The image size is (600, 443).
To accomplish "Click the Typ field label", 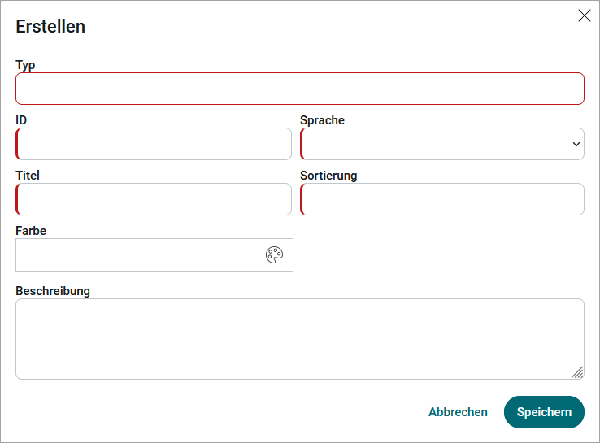I will click(x=25, y=65).
